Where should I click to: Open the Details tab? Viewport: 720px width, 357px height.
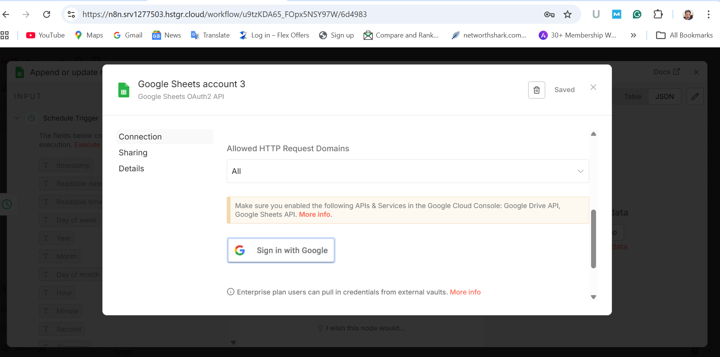click(131, 169)
